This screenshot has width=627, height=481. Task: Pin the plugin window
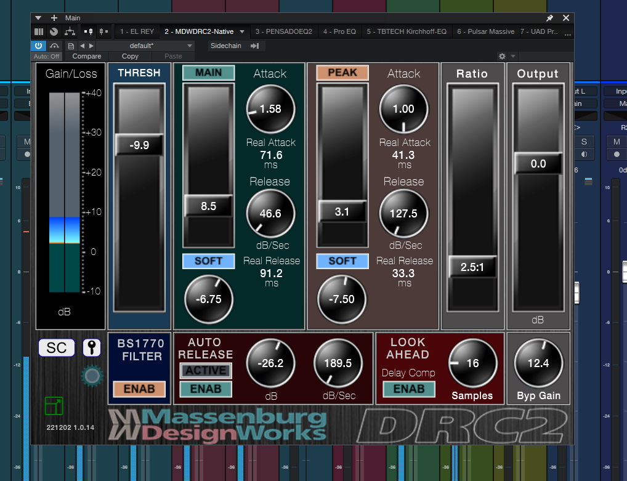pos(550,18)
